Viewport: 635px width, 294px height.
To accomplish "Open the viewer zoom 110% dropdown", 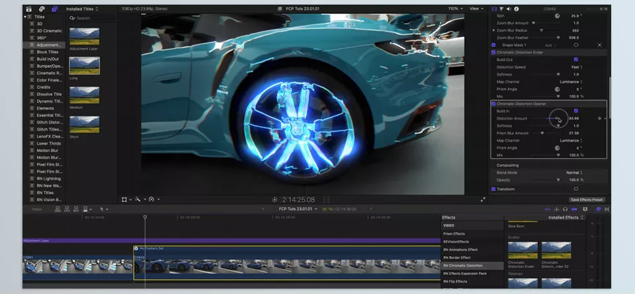I will [x=456, y=9].
